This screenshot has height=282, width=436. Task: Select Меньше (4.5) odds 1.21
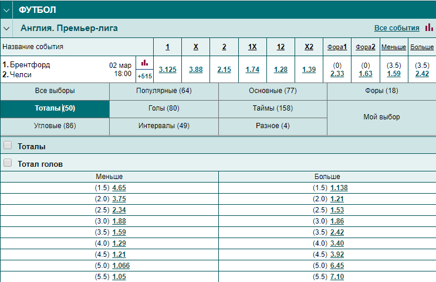(119, 255)
